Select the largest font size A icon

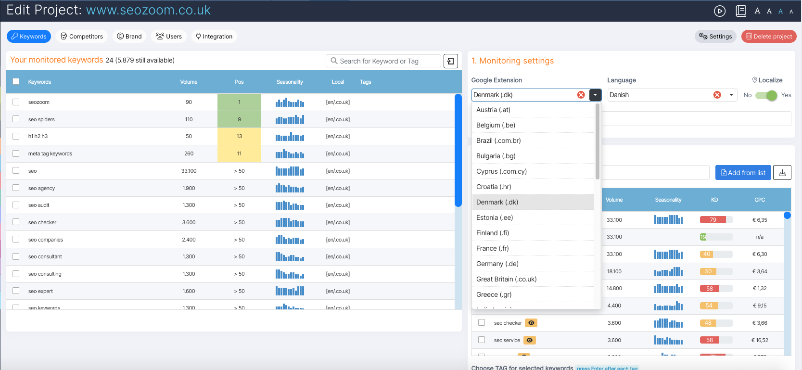pyautogui.click(x=757, y=11)
